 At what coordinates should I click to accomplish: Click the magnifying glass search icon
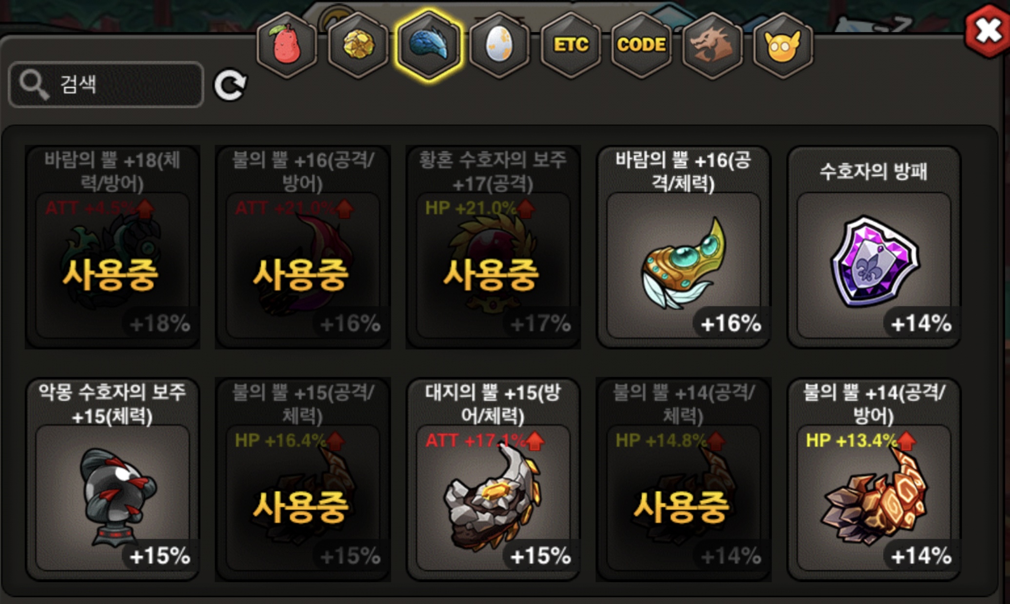click(x=34, y=84)
